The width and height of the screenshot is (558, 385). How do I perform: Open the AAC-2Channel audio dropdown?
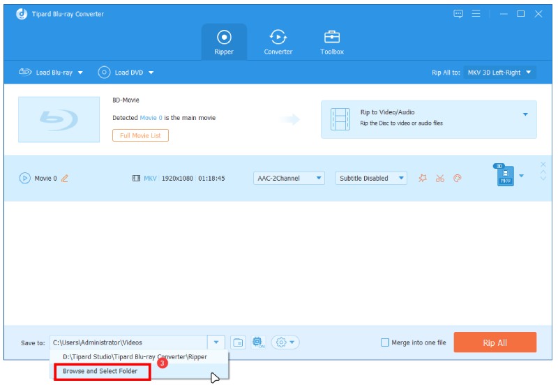coord(289,178)
